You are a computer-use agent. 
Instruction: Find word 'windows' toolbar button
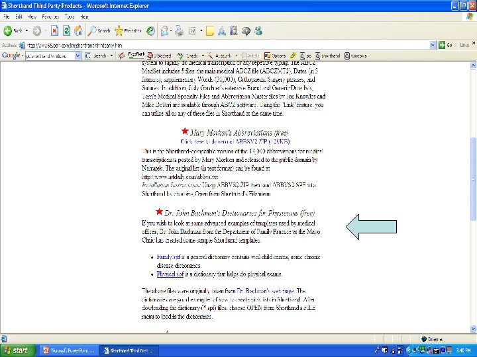(x=355, y=56)
